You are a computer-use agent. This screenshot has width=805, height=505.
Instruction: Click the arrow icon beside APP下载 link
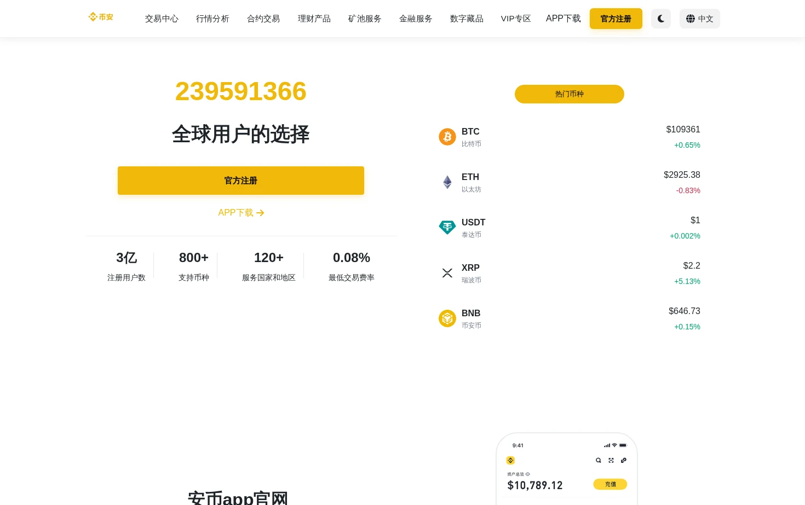pyautogui.click(x=260, y=213)
